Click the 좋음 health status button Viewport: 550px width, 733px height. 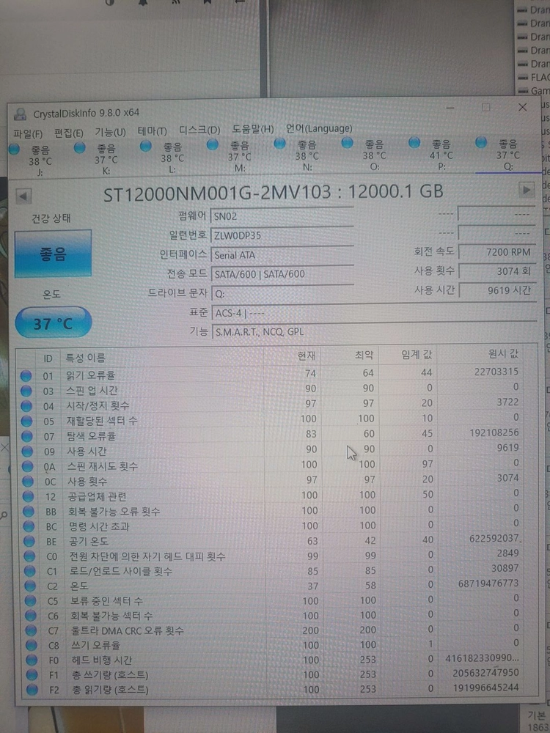pos(53,254)
